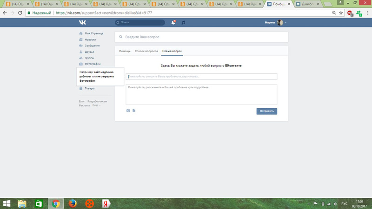Viewport: 372px width, 209px height.
Task: Focus the Введите Ваш вопрос field
Action: coord(202,37)
